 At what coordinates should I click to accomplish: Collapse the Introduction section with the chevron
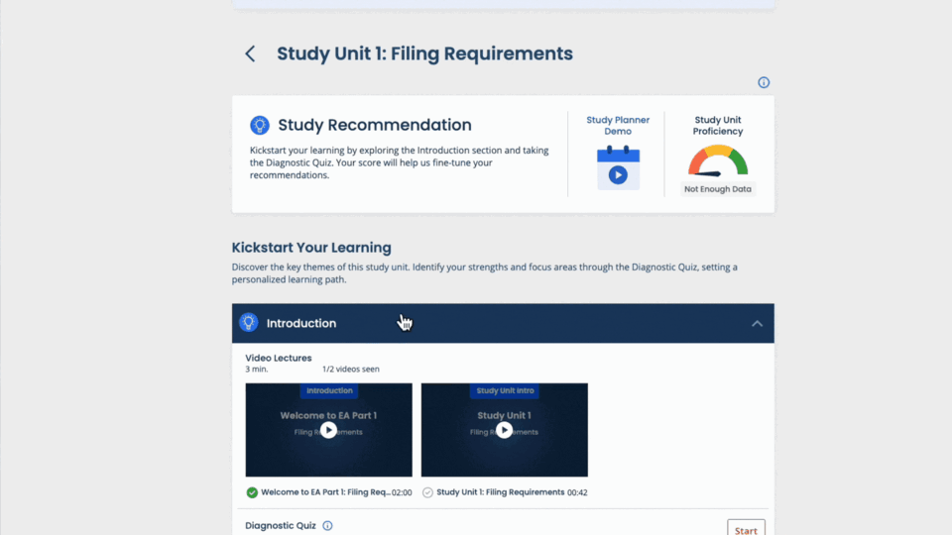point(757,324)
